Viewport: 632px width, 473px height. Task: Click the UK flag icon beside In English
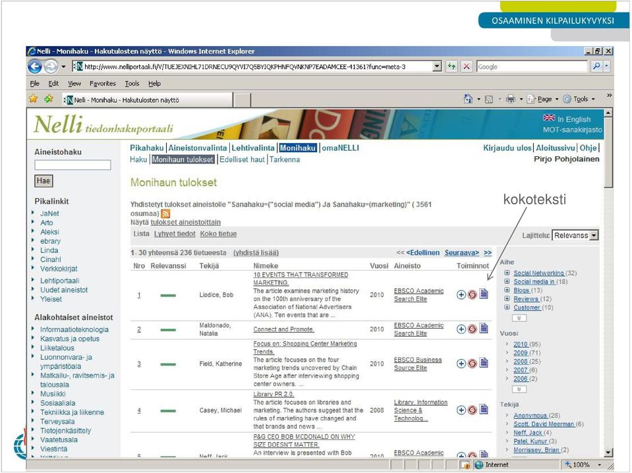click(x=549, y=118)
